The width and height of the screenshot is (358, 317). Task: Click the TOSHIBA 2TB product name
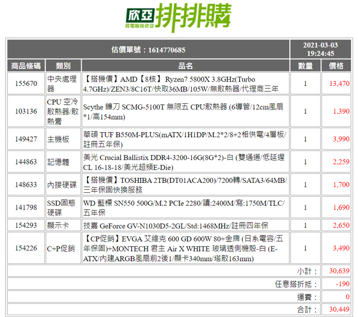point(185,185)
